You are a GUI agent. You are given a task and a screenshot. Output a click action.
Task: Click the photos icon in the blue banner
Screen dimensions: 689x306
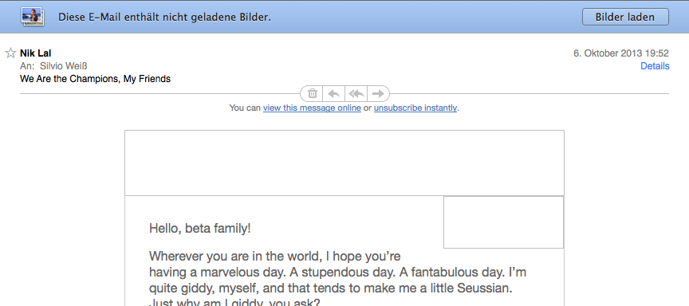click(33, 17)
